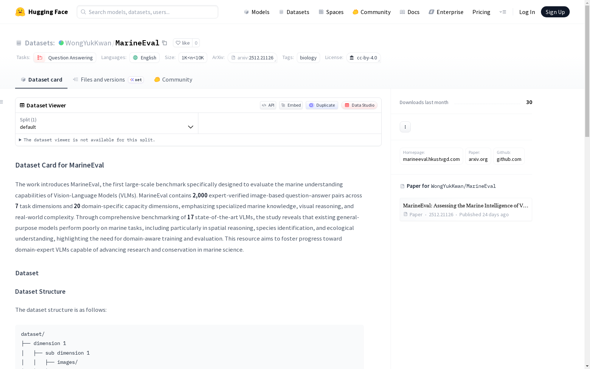Click the Log In link
590x369 pixels.
pos(527,12)
